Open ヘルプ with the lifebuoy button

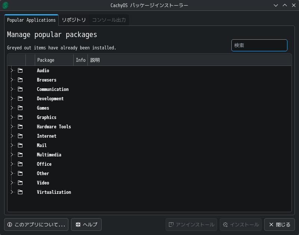point(86,225)
